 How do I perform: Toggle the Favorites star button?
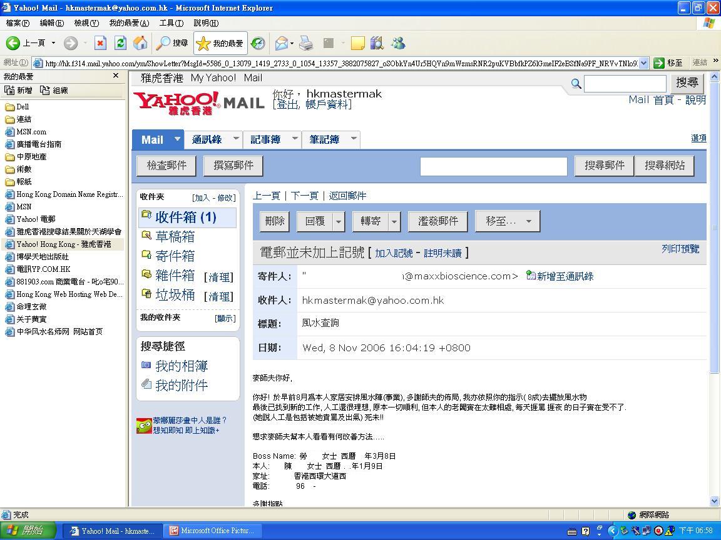click(220, 43)
